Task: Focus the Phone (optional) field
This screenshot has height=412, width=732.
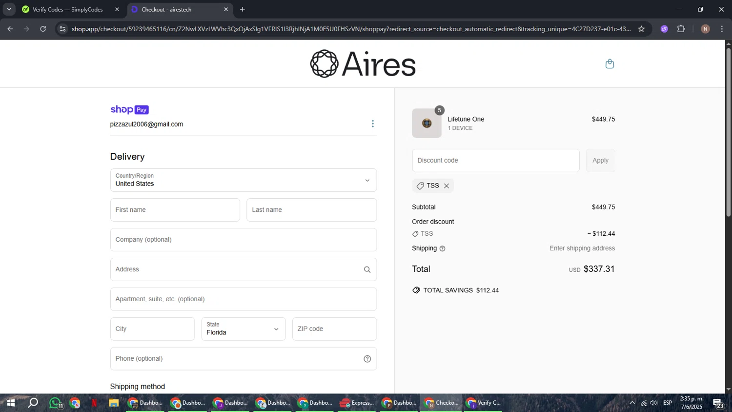Action: pos(244,359)
